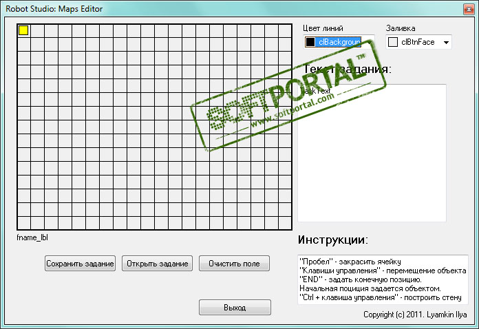The width and height of the screenshot is (479, 329).
Task: Close the Maps Editor window
Action: point(469,9)
